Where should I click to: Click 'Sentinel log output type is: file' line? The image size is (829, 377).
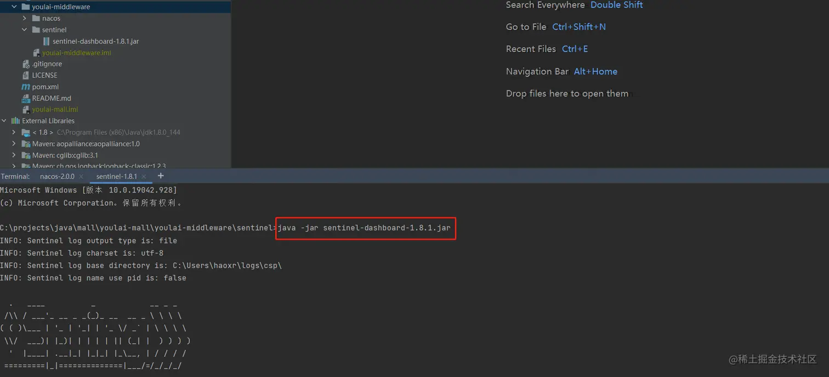tap(88, 240)
